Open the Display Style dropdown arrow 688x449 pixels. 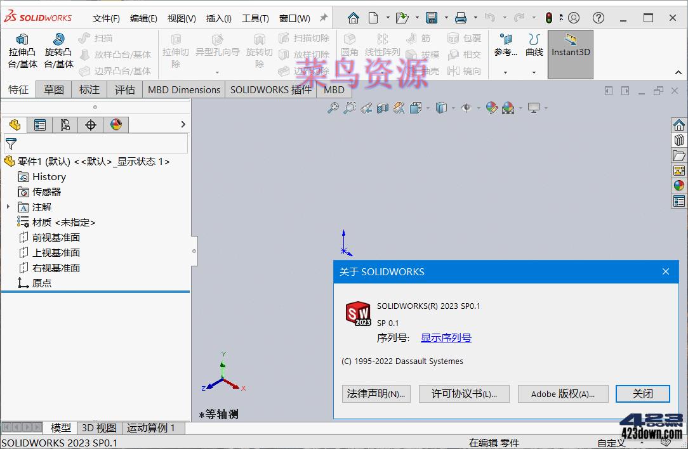pos(453,108)
